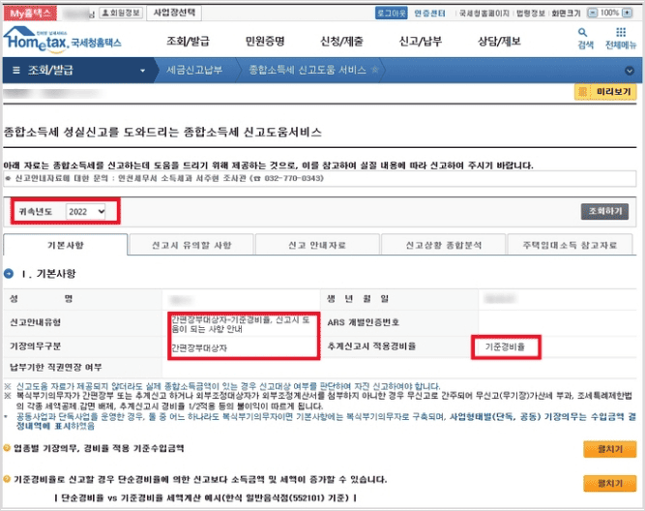
Task: Click the 로그아웃 button
Action: (391, 14)
